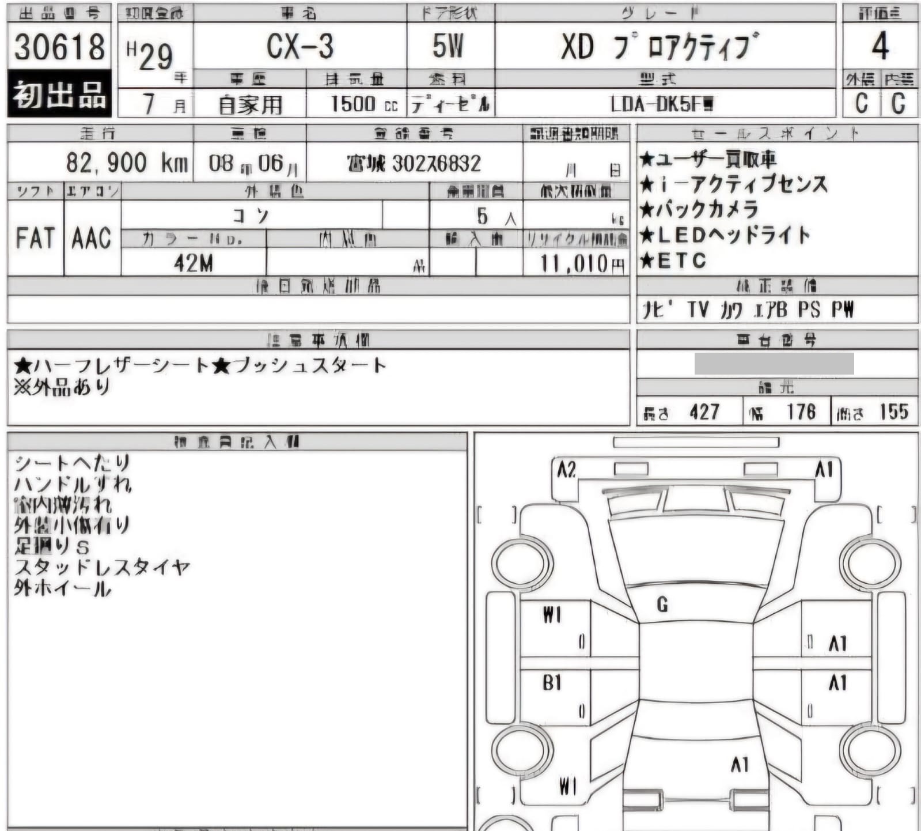Select the height value 155

click(x=893, y=411)
